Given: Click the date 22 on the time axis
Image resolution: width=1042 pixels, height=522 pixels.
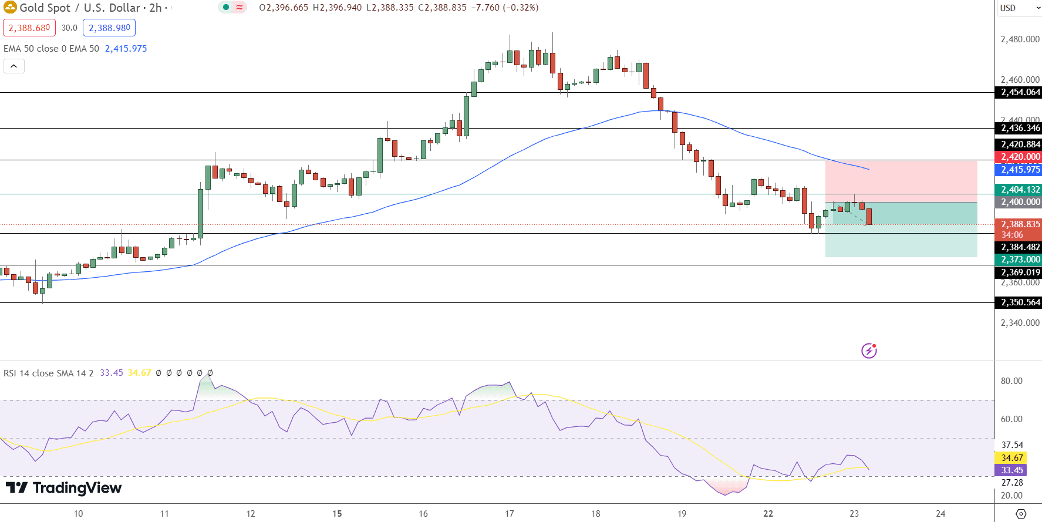Looking at the screenshot, I should [768, 514].
